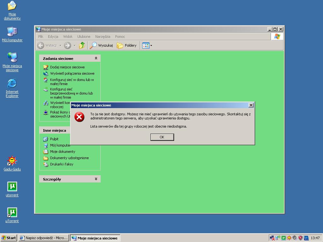Open Drukarki i faksy link
This screenshot has width=323, height=242.
pyautogui.click(x=62, y=164)
